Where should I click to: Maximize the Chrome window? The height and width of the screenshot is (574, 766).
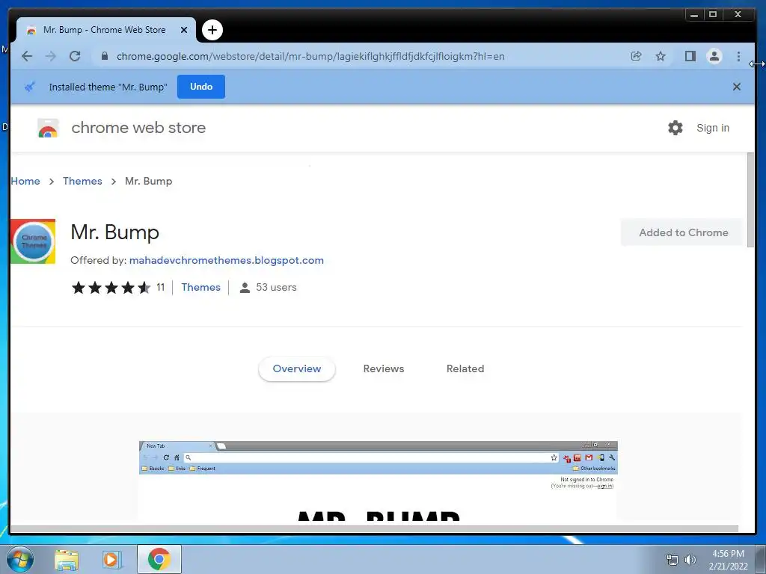pyautogui.click(x=713, y=15)
